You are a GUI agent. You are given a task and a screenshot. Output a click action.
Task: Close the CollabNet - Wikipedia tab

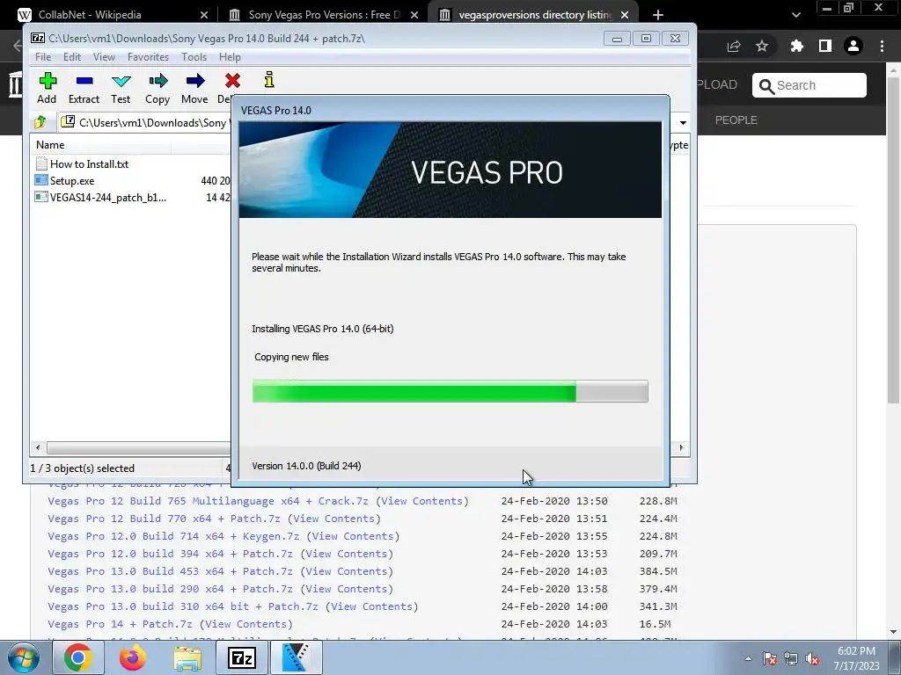point(204,15)
